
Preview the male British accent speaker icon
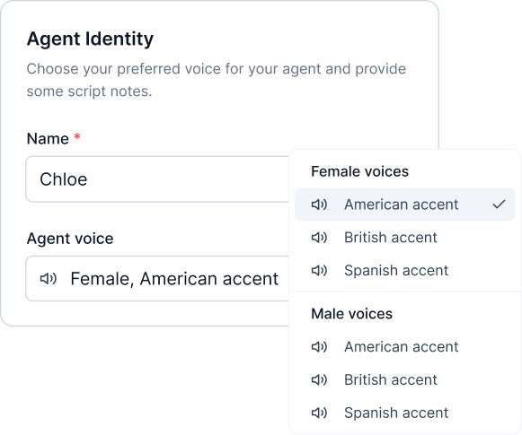tap(319, 379)
